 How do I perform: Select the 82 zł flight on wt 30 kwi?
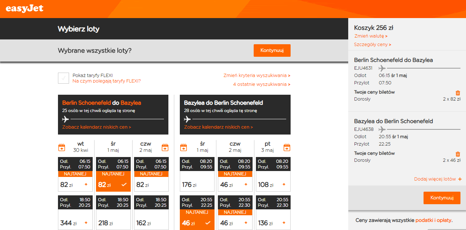(x=75, y=174)
